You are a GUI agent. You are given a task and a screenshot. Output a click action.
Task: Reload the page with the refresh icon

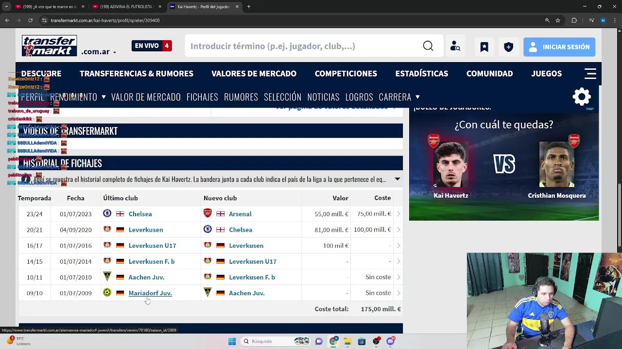pos(30,20)
